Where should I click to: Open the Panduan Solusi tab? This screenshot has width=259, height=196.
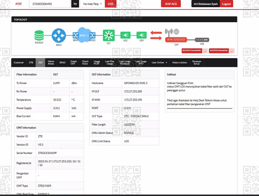coord(197,63)
